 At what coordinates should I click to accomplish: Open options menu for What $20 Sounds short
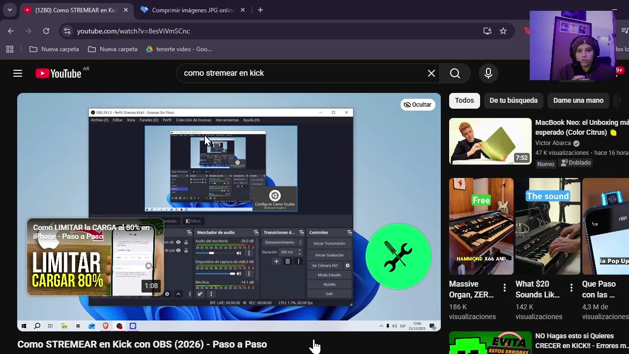[571, 288]
